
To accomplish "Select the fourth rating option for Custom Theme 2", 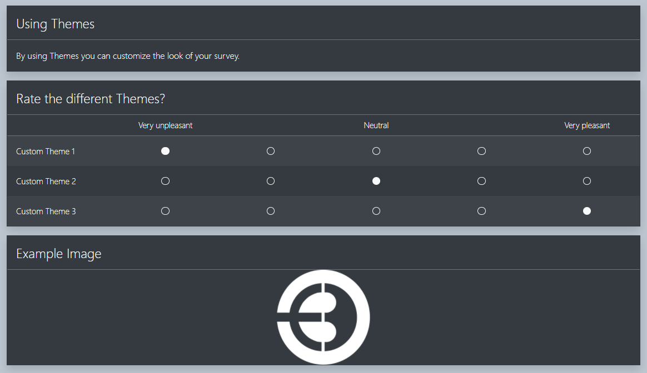I will click(481, 180).
